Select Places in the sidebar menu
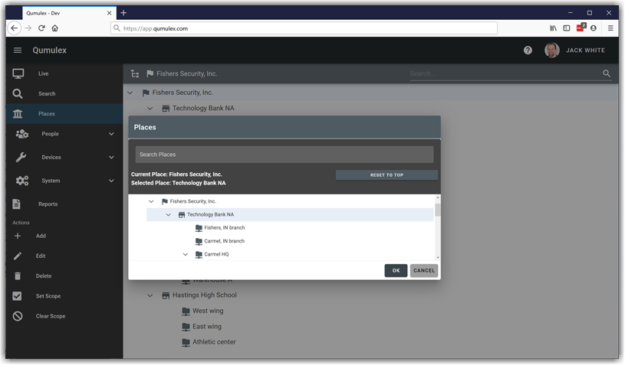625x365 pixels. pos(47,114)
